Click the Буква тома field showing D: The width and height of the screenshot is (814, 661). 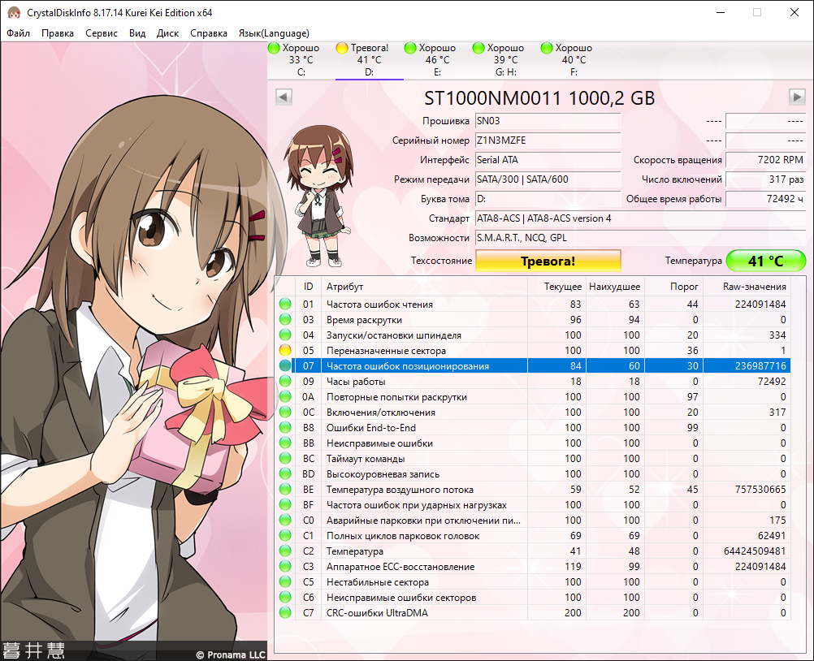tap(548, 199)
